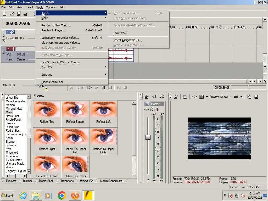Open the Video submenu in Tools
268x201 pixels.
[72, 18]
